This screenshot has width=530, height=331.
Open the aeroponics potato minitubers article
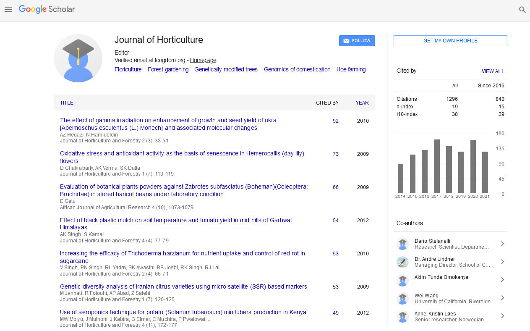pos(183,312)
